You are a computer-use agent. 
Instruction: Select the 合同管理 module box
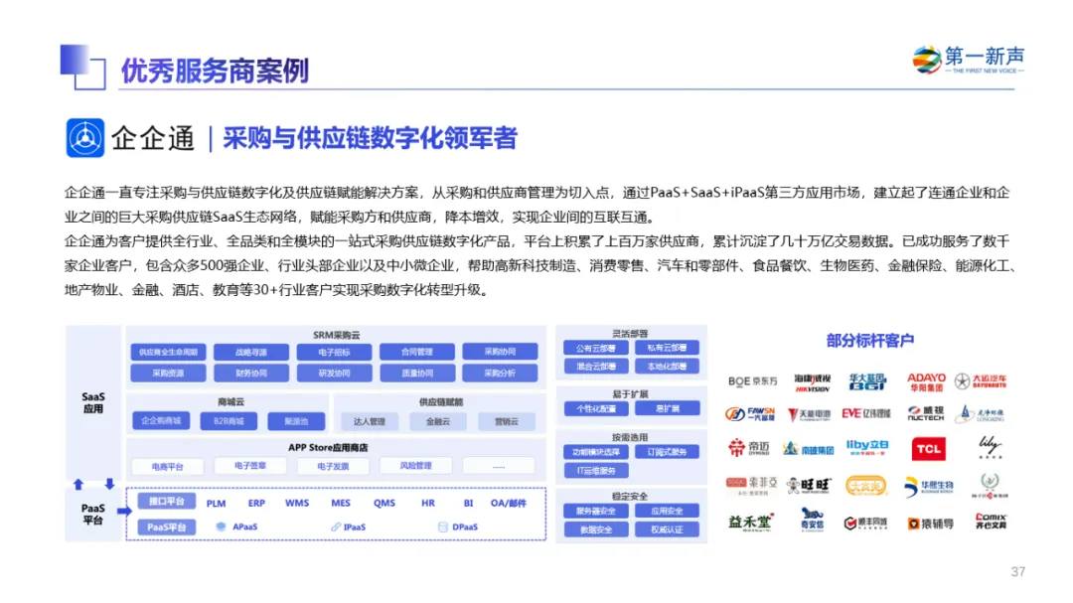pyautogui.click(x=416, y=352)
